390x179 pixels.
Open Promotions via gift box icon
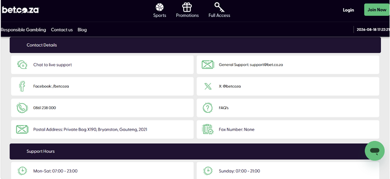click(187, 7)
